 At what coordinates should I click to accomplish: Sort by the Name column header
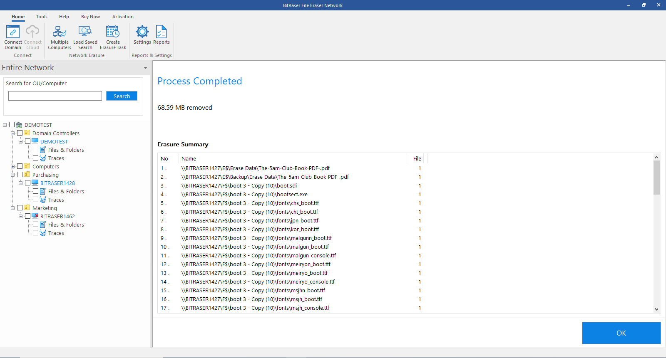[293, 158]
